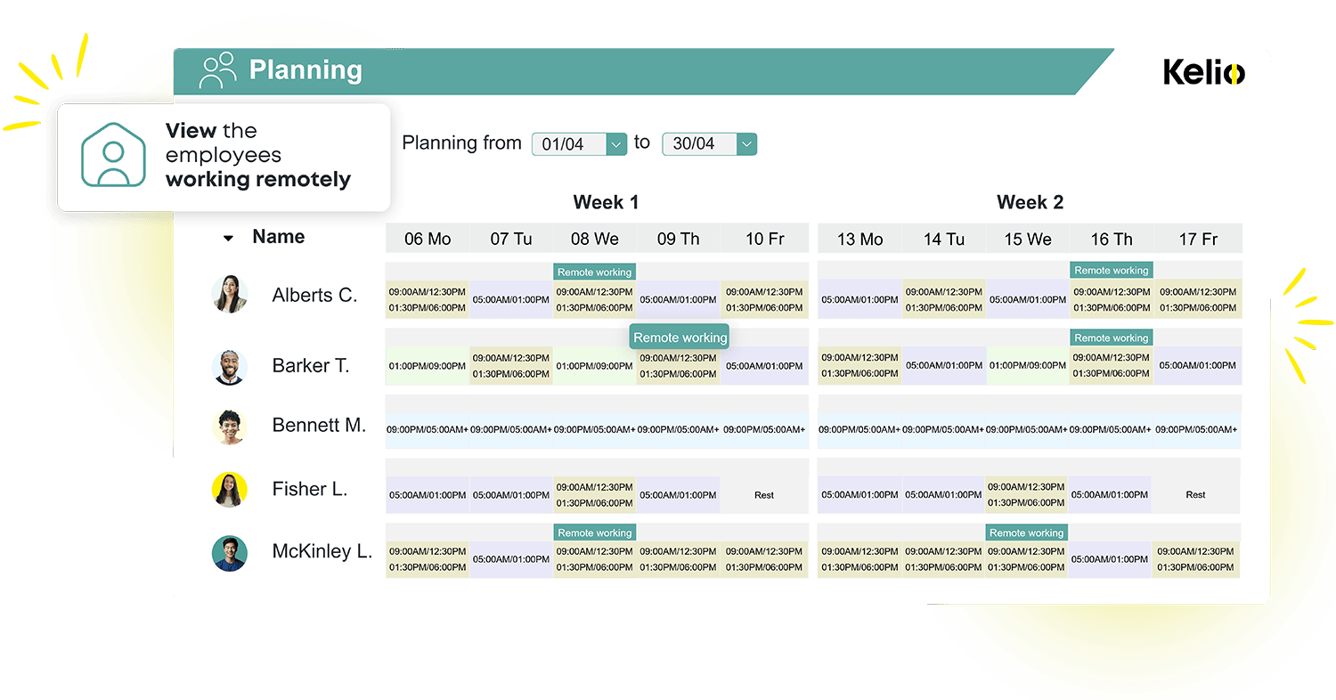Click the remote worker house icon
1336x700 pixels.
[113, 155]
